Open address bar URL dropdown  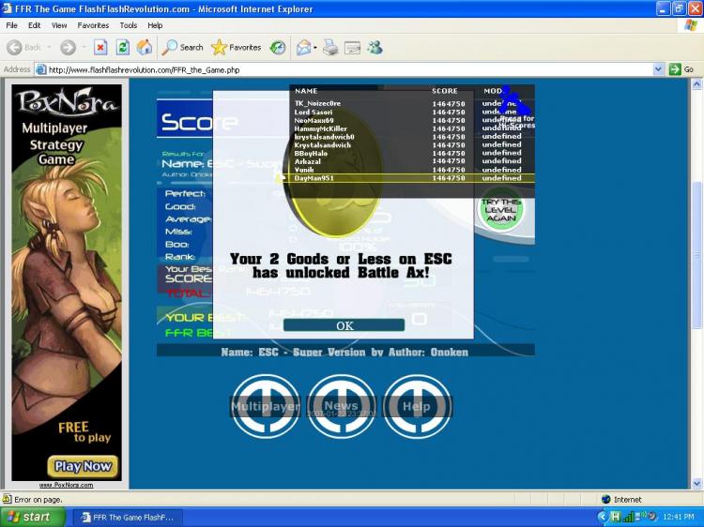click(658, 69)
